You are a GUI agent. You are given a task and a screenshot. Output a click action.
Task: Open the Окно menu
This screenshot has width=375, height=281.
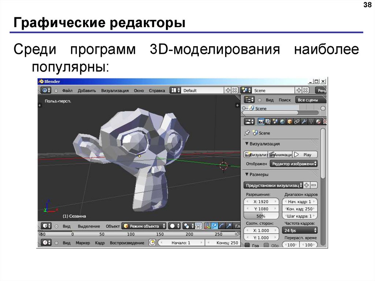click(x=139, y=90)
